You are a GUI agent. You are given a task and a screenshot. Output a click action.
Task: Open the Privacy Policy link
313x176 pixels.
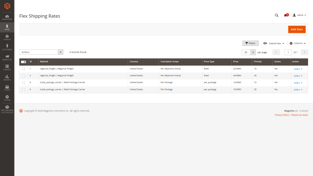pyautogui.click(x=282, y=115)
